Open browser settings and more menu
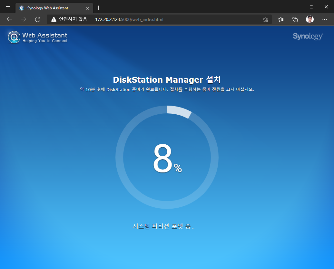Viewport: 334px width, 269px height. click(x=325, y=19)
